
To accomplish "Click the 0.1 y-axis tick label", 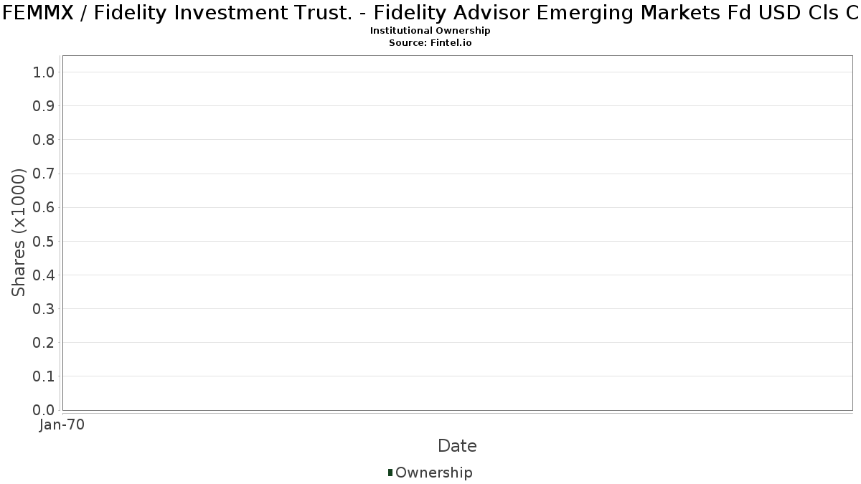I will [x=44, y=376].
